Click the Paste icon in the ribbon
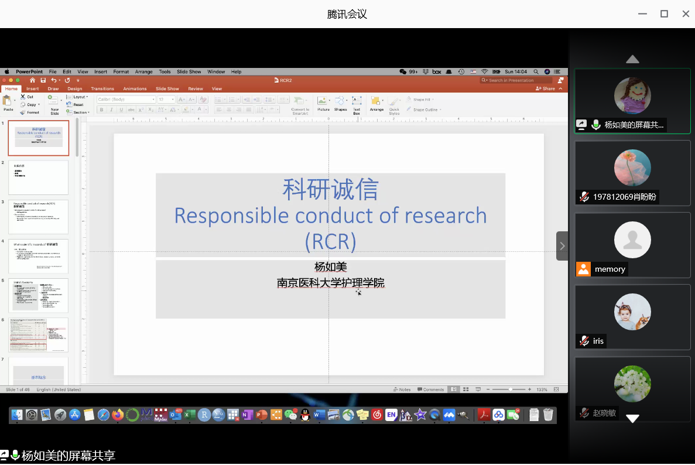This screenshot has height=465, width=695. (8, 100)
